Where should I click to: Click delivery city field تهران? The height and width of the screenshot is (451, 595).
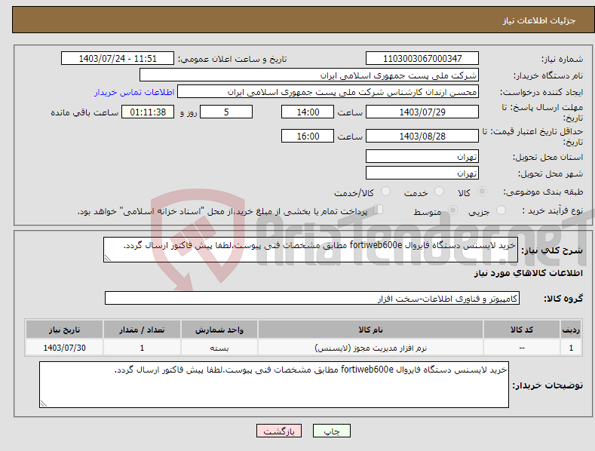point(422,173)
